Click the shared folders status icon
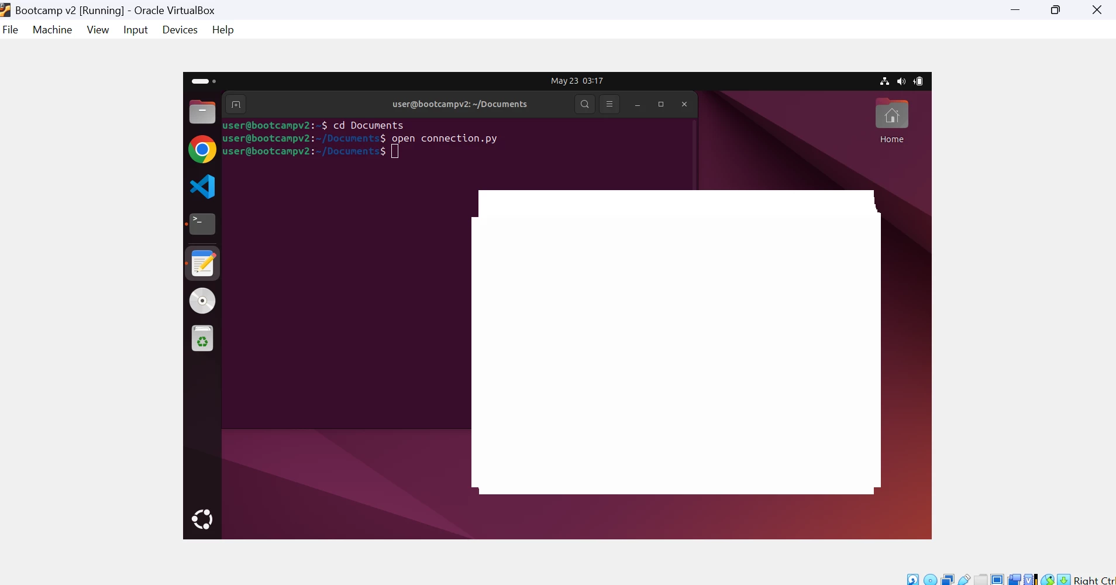Screen dimensions: 1116x585 [x=981, y=579]
